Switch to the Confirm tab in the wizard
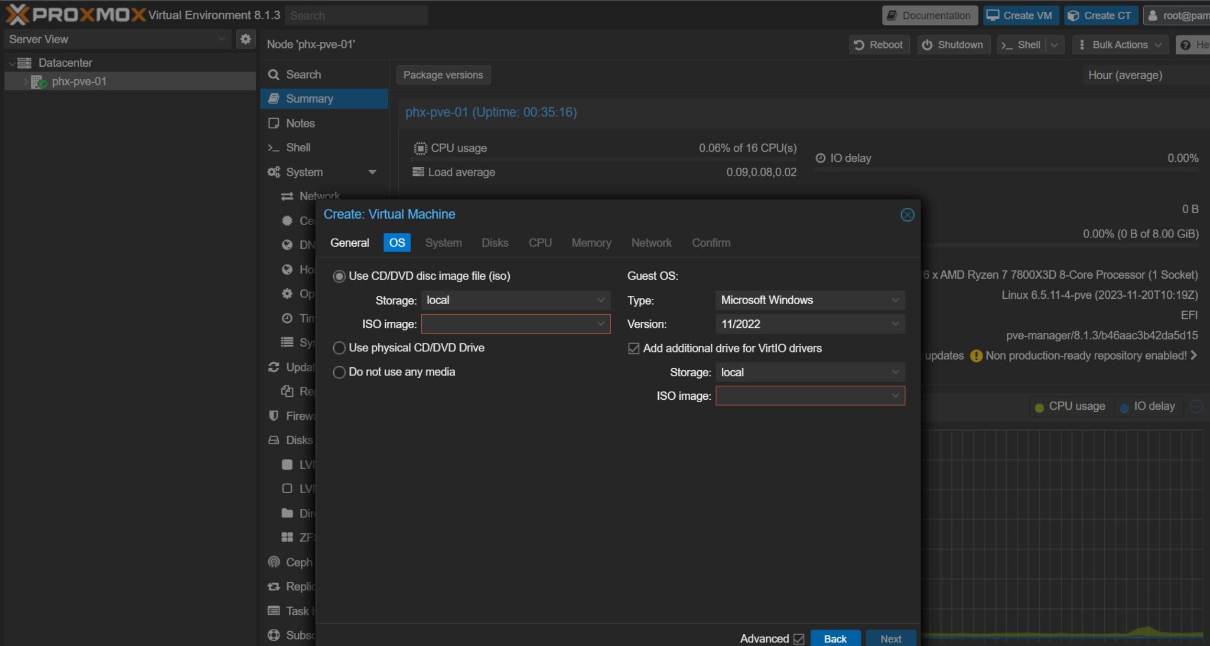Viewport: 1210px width, 646px height. click(711, 243)
